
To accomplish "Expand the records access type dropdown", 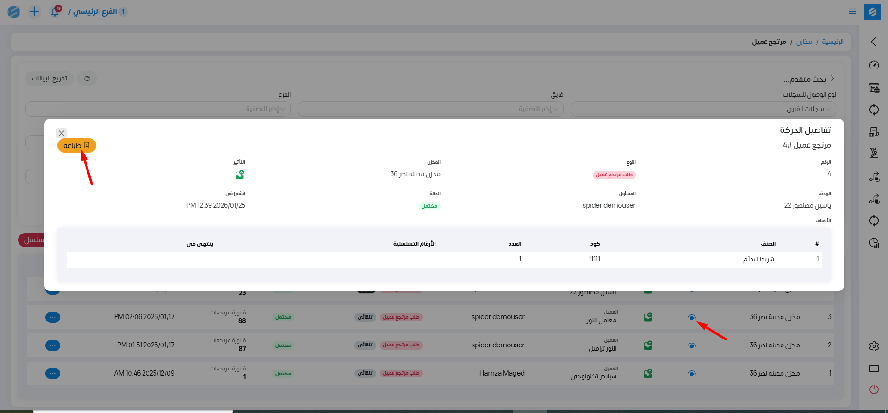I will click(703, 109).
